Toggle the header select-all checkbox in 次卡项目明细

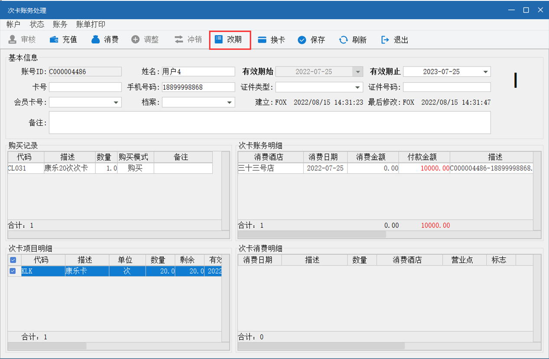13,260
